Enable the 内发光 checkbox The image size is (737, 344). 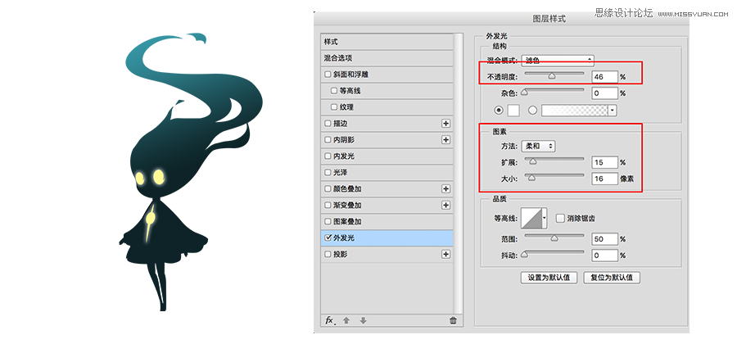tap(328, 156)
